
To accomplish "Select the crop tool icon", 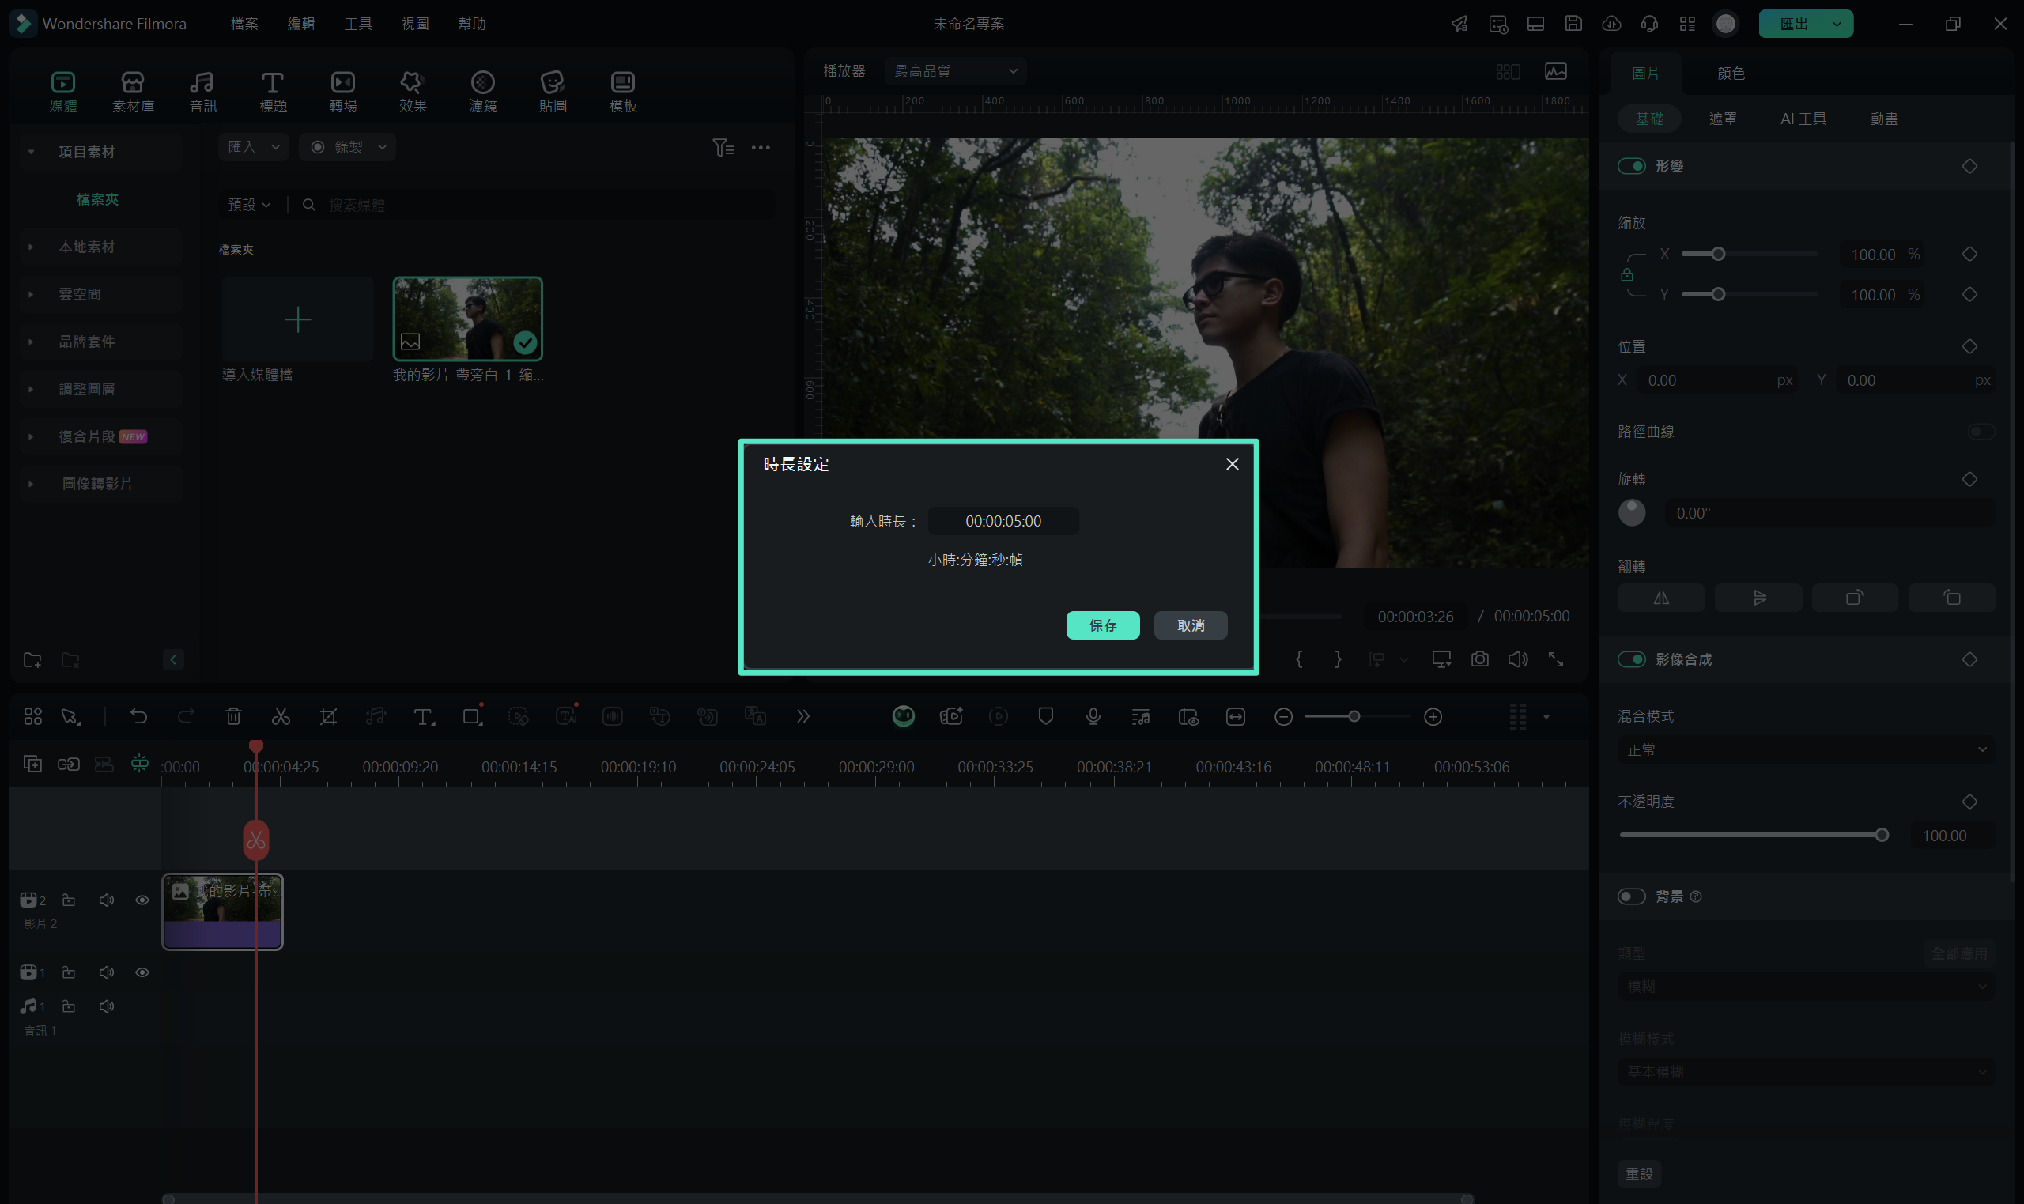I will [x=328, y=717].
